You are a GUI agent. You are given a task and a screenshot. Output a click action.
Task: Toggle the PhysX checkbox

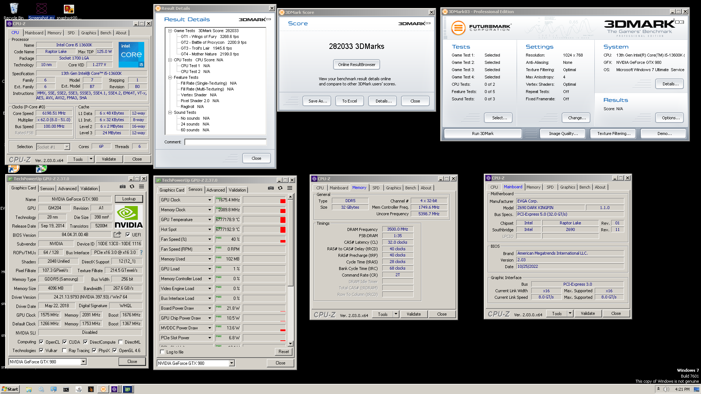point(94,350)
